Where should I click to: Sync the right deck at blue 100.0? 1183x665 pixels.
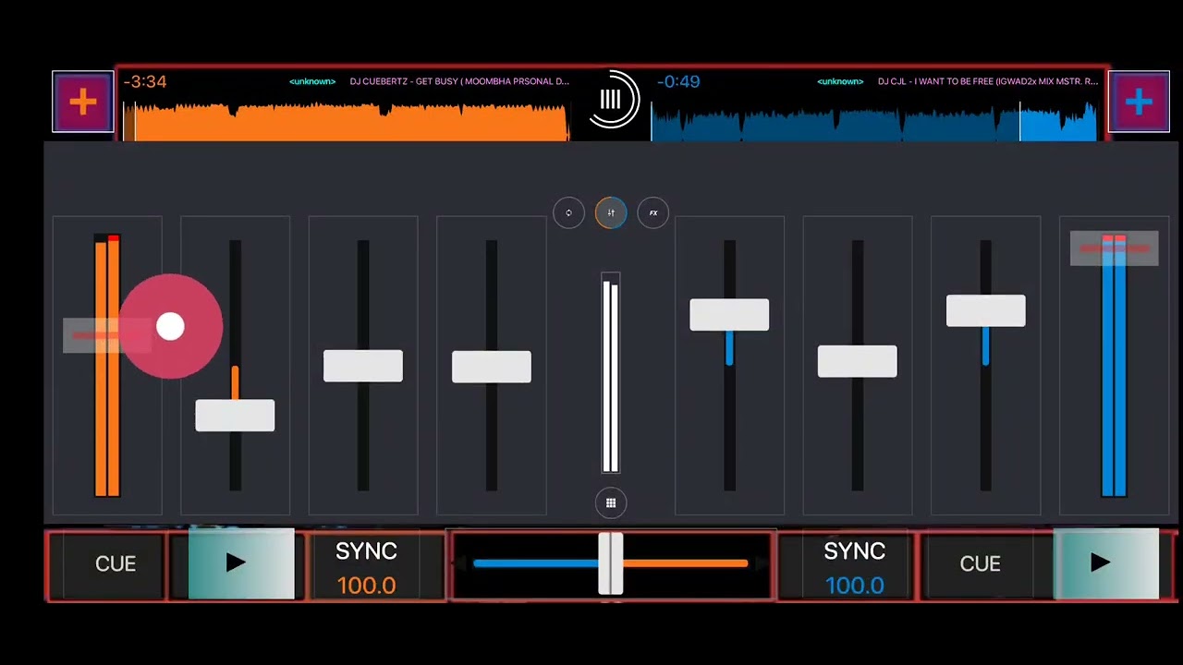tap(854, 567)
